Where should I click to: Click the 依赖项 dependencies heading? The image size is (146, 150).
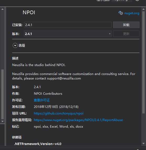click(17, 137)
